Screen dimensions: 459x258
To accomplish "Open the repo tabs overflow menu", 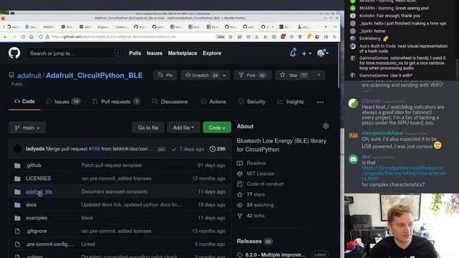I will [320, 102].
